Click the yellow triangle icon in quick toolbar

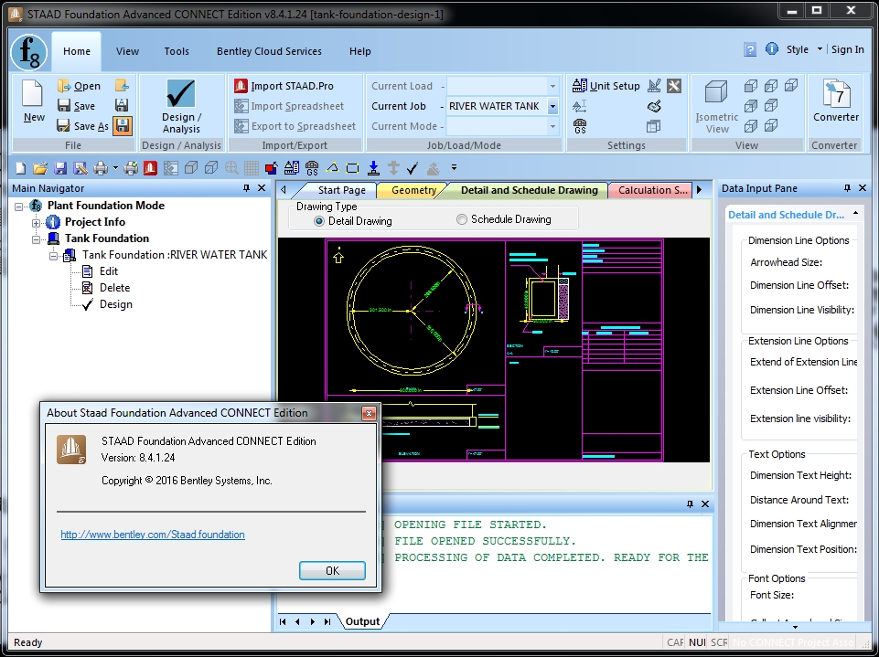coord(332,167)
